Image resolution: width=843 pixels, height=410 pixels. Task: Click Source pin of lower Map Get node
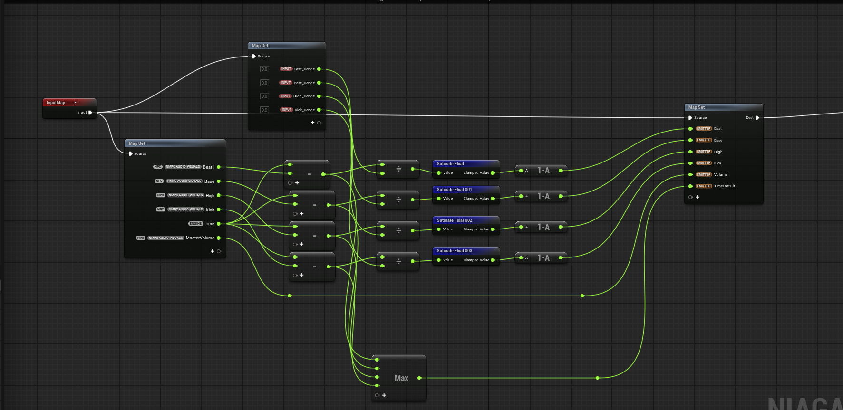[131, 153]
